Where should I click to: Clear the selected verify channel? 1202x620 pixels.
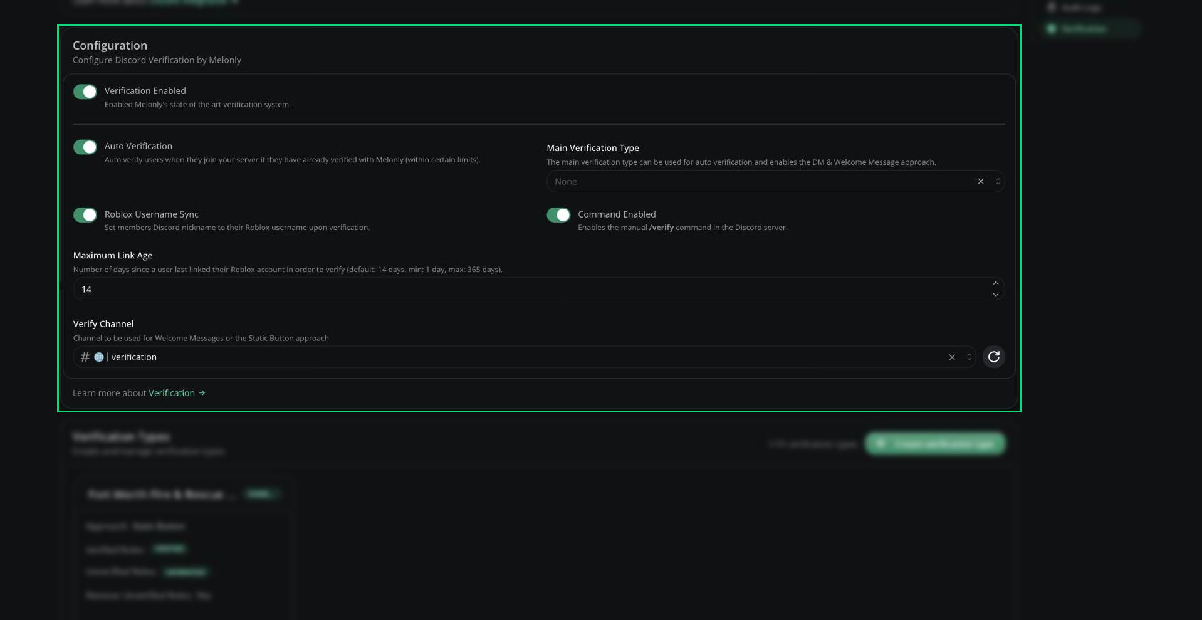tap(952, 357)
